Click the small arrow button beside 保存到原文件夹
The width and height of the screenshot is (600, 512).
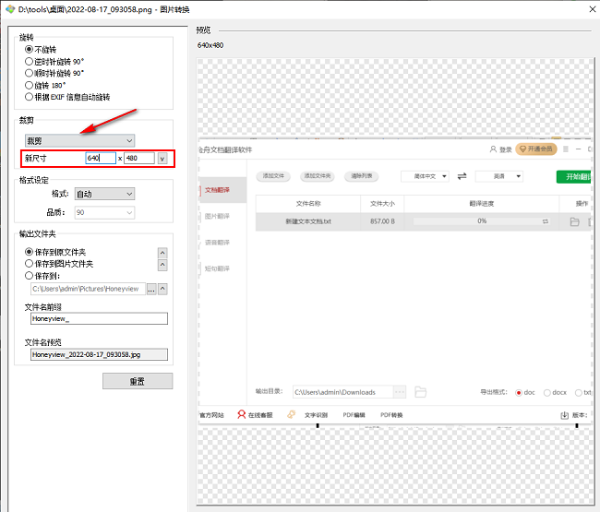[x=163, y=252]
